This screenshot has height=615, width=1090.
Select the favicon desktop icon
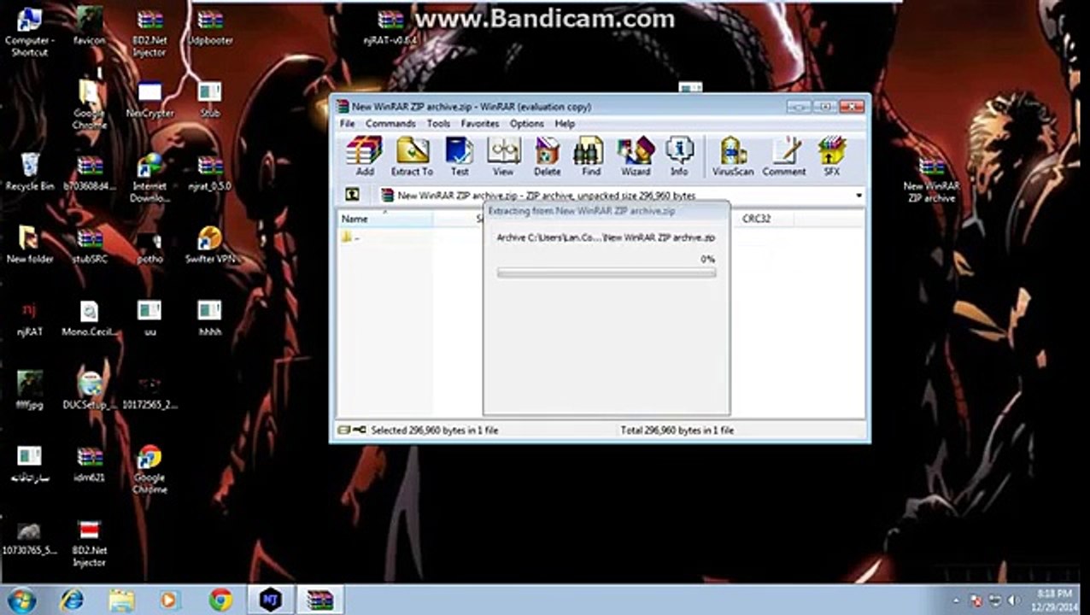[x=89, y=26]
